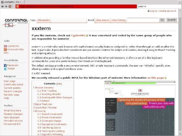Follow the Cyphertite link in intro text

[78, 35]
